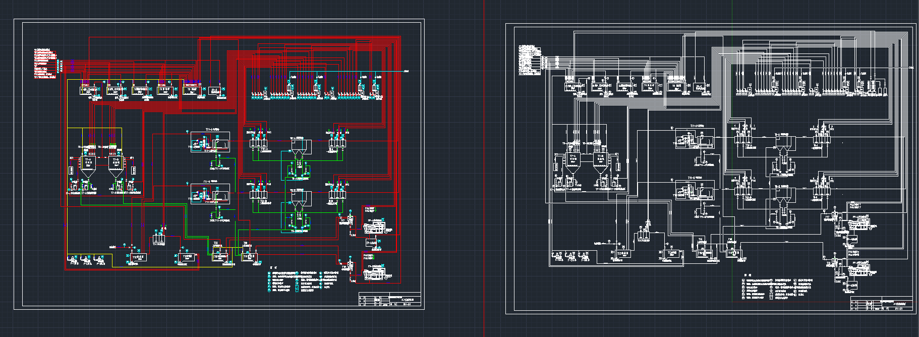Select the T7-A cone-bottom tank in colored drawing
Image resolution: width=919 pixels, height=337 pixels.
(88, 166)
